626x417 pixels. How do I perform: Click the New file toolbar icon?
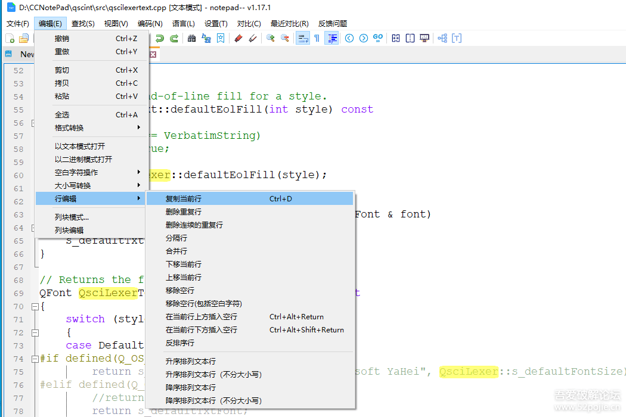10,38
